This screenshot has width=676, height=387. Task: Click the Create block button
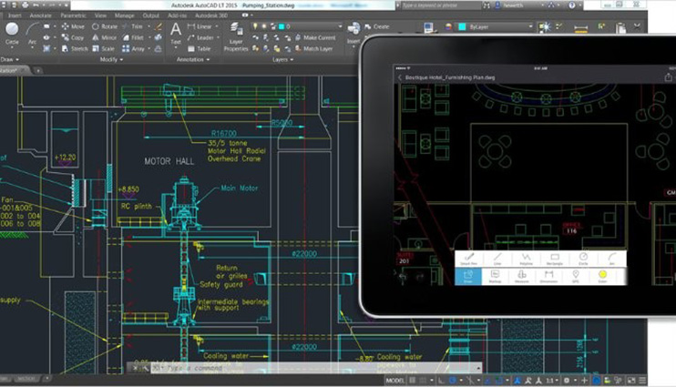[x=377, y=26]
